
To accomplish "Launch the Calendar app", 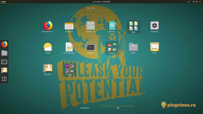I will click(69, 27).
